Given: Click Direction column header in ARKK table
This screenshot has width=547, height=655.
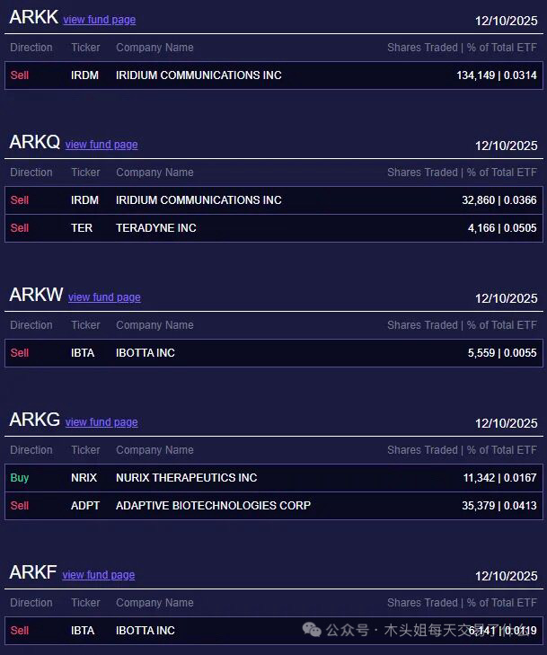Looking at the screenshot, I should [x=31, y=48].
